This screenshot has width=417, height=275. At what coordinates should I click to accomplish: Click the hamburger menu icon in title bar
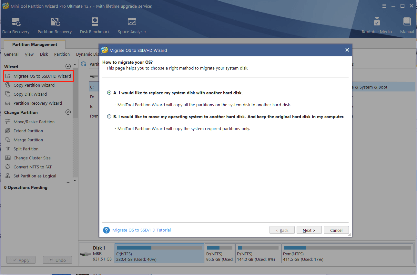tap(384, 6)
